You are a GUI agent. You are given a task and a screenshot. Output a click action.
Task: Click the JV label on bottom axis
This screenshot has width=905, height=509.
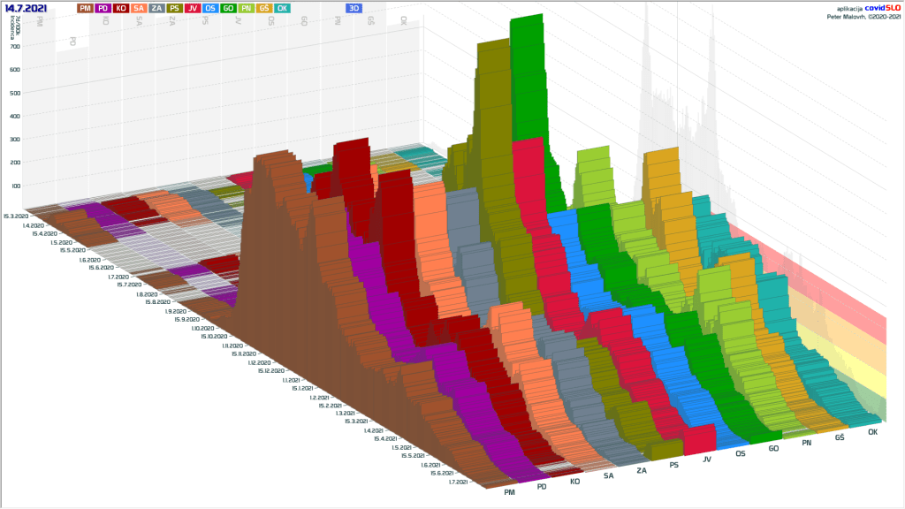coord(706,460)
